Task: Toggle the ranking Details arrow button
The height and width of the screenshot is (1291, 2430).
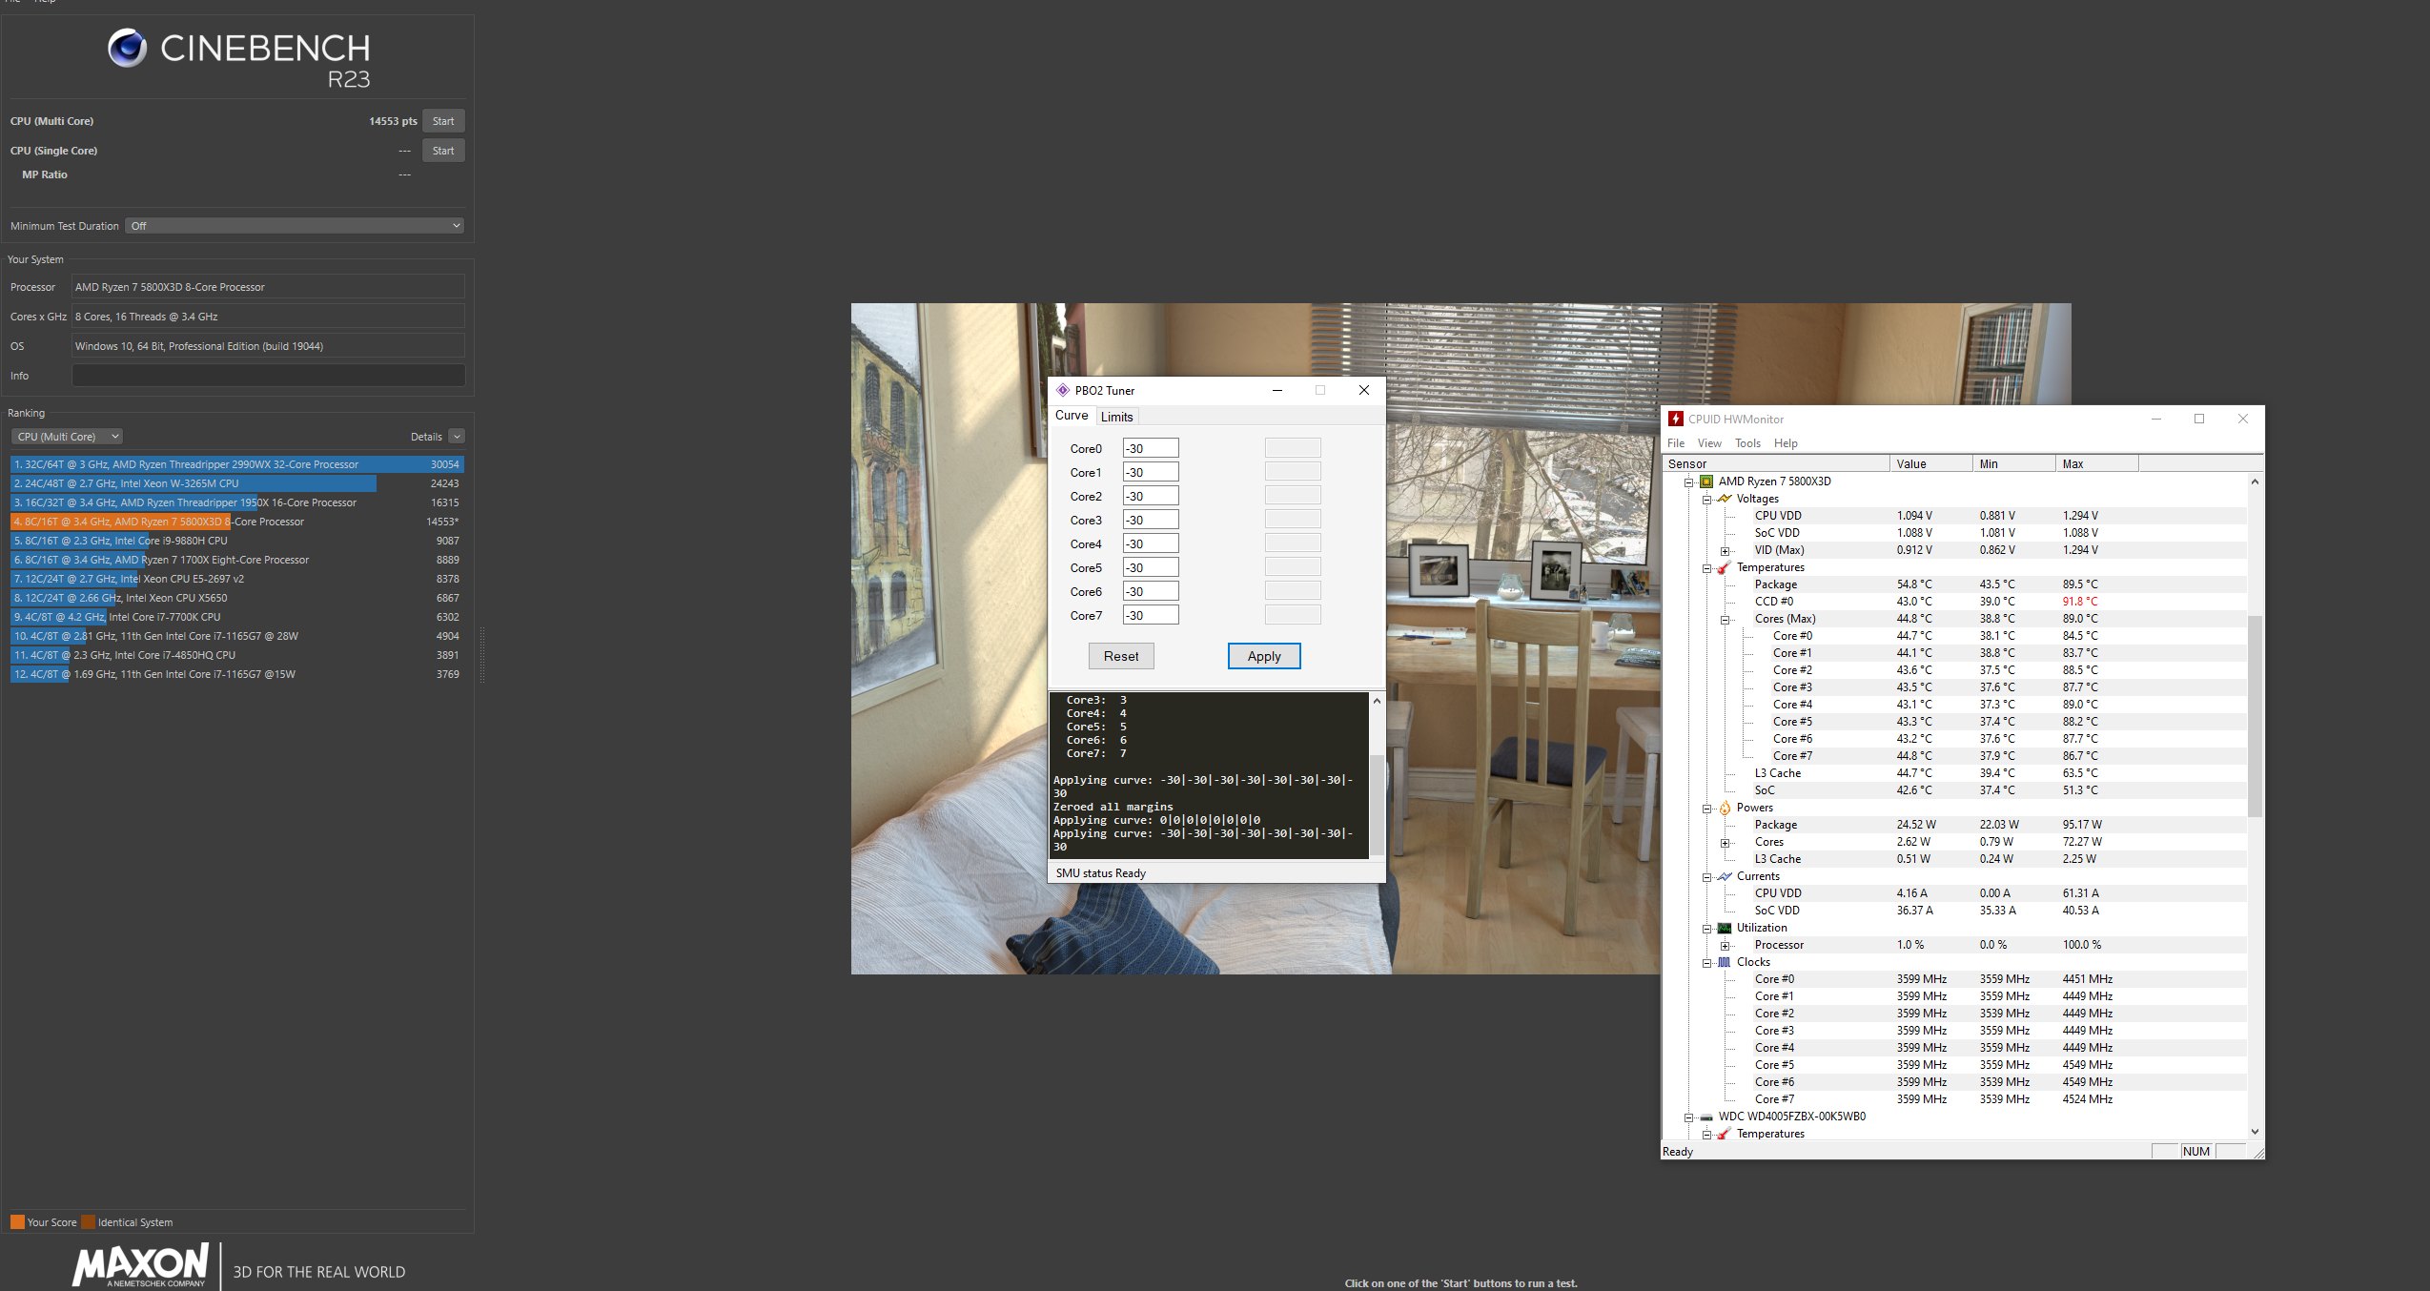Action: (457, 437)
